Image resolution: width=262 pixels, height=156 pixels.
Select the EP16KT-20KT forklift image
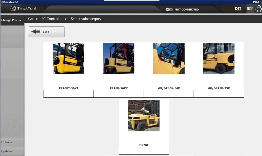[x=68, y=59]
